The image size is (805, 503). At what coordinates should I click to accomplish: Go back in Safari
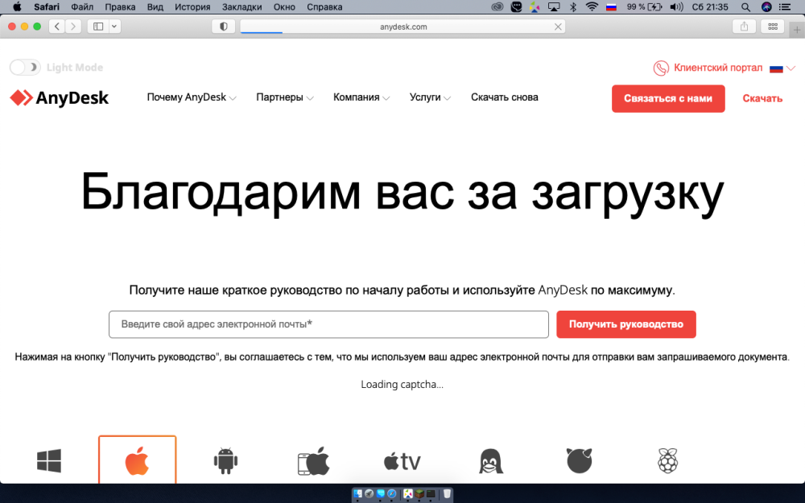pyautogui.click(x=57, y=27)
